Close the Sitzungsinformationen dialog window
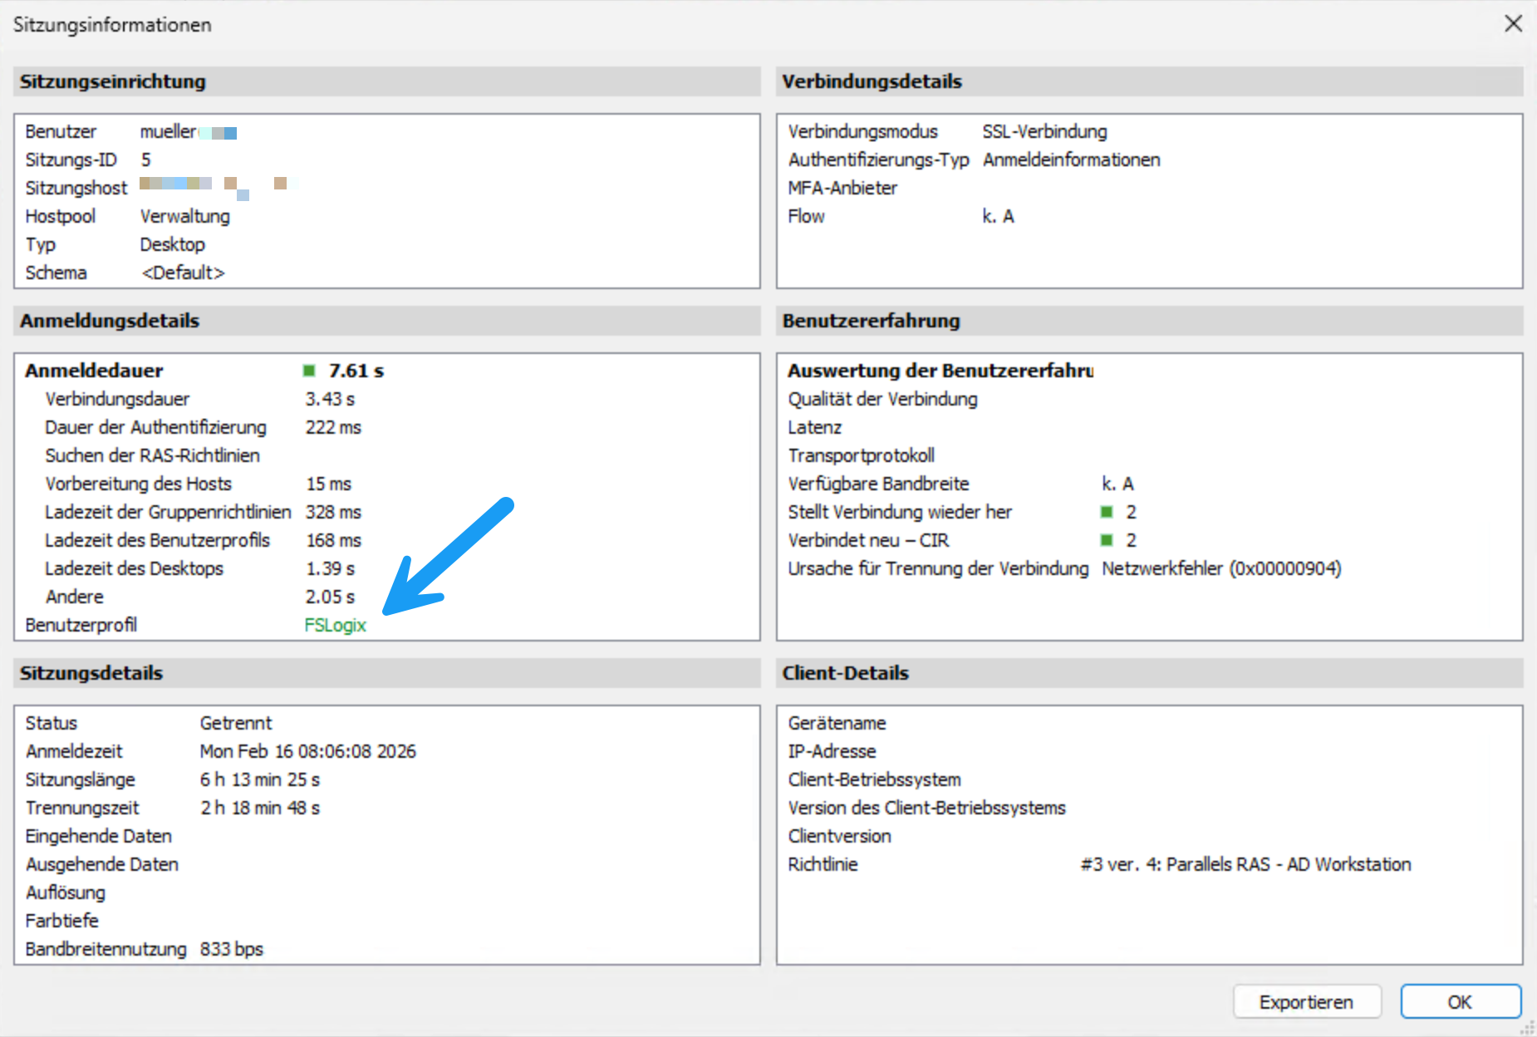Viewport: 1537px width, 1037px height. pos(1513,24)
